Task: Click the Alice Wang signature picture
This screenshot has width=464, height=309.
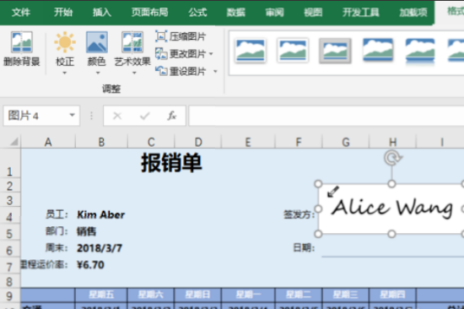Action: [x=391, y=209]
